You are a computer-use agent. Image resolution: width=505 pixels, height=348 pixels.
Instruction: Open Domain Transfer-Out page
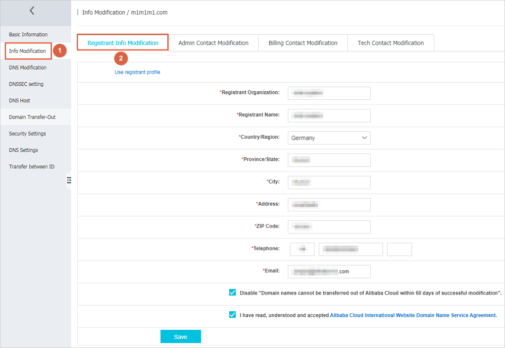click(x=32, y=117)
